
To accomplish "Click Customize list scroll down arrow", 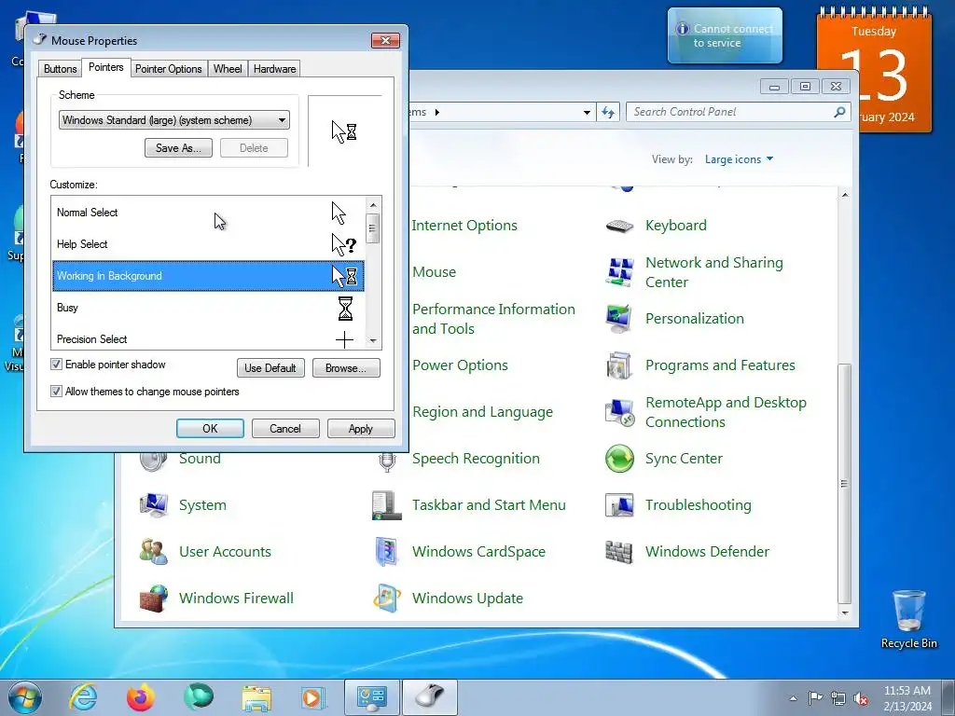I will [x=373, y=341].
